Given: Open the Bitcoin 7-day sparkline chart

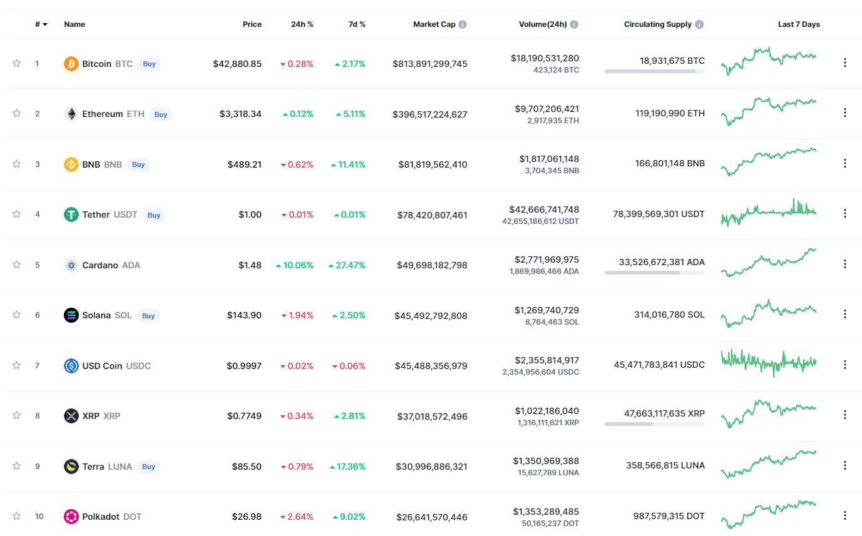Looking at the screenshot, I should click(769, 61).
